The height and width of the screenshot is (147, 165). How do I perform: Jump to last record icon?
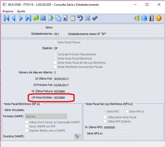28,18
